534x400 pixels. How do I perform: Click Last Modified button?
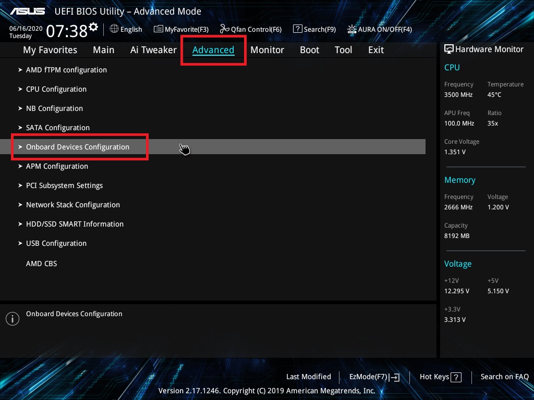pos(309,377)
